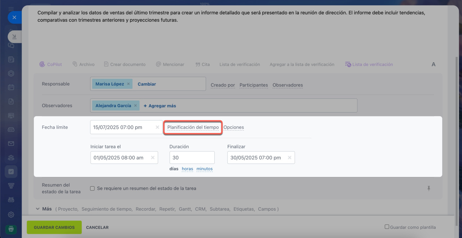The image size is (462, 238).
Task: Click the Iniciar tarea el date field
Action: pyautogui.click(x=124, y=157)
